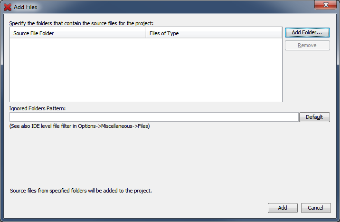Dismiss dialog with the Cancel button
The height and width of the screenshot is (222, 340).
click(315, 208)
